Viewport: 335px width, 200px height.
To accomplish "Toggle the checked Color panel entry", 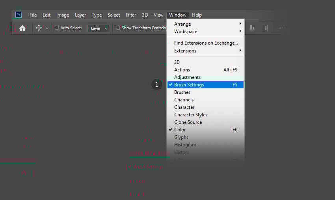I will click(205, 130).
